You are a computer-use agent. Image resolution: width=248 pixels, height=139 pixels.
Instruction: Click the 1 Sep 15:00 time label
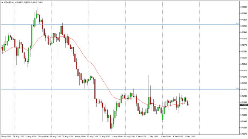(x=154, y=136)
